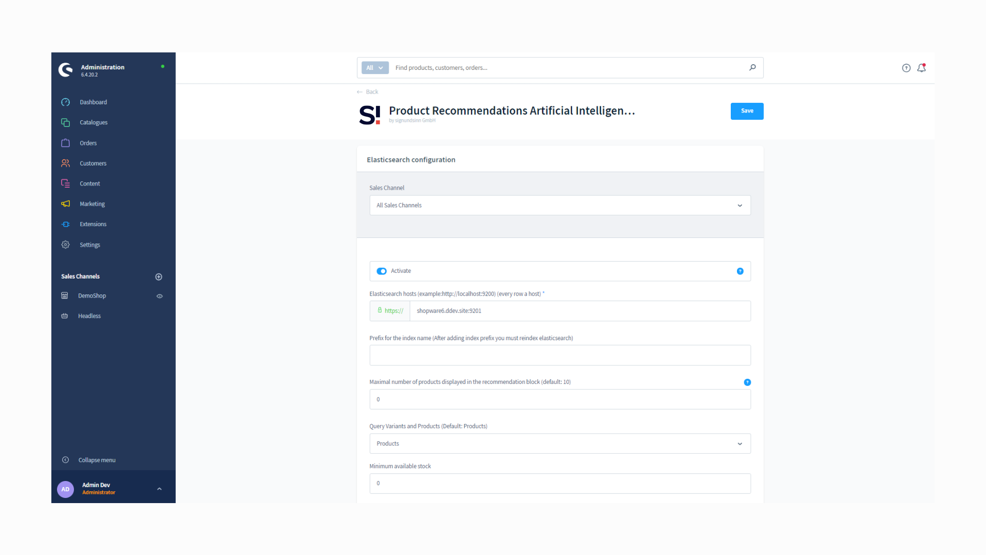Click the Back link
986x555 pixels.
click(x=368, y=91)
